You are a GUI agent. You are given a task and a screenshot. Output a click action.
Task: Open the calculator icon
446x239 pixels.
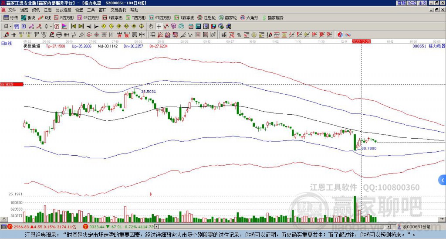click(198, 26)
